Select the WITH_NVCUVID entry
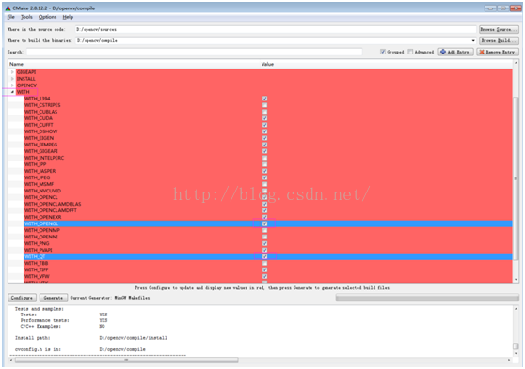 tap(42, 191)
